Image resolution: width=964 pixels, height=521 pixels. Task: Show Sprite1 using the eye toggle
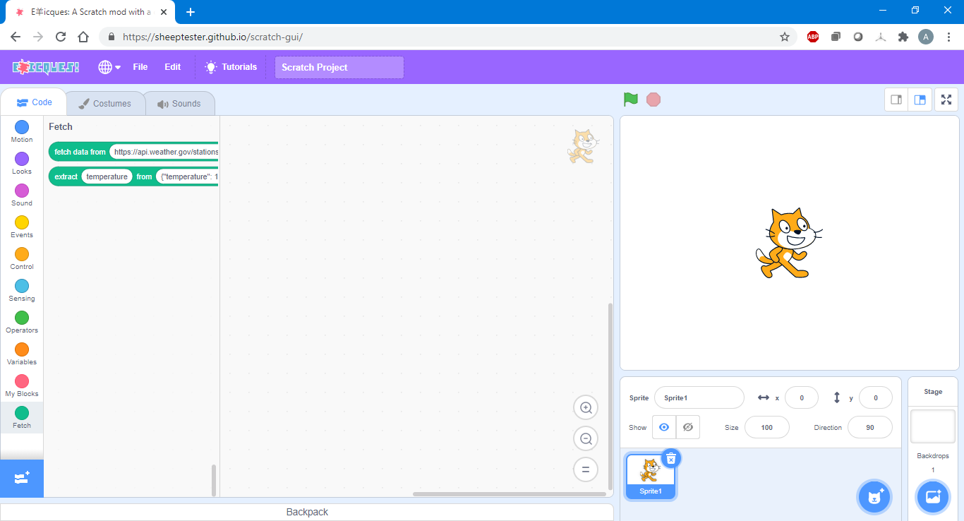(663, 427)
